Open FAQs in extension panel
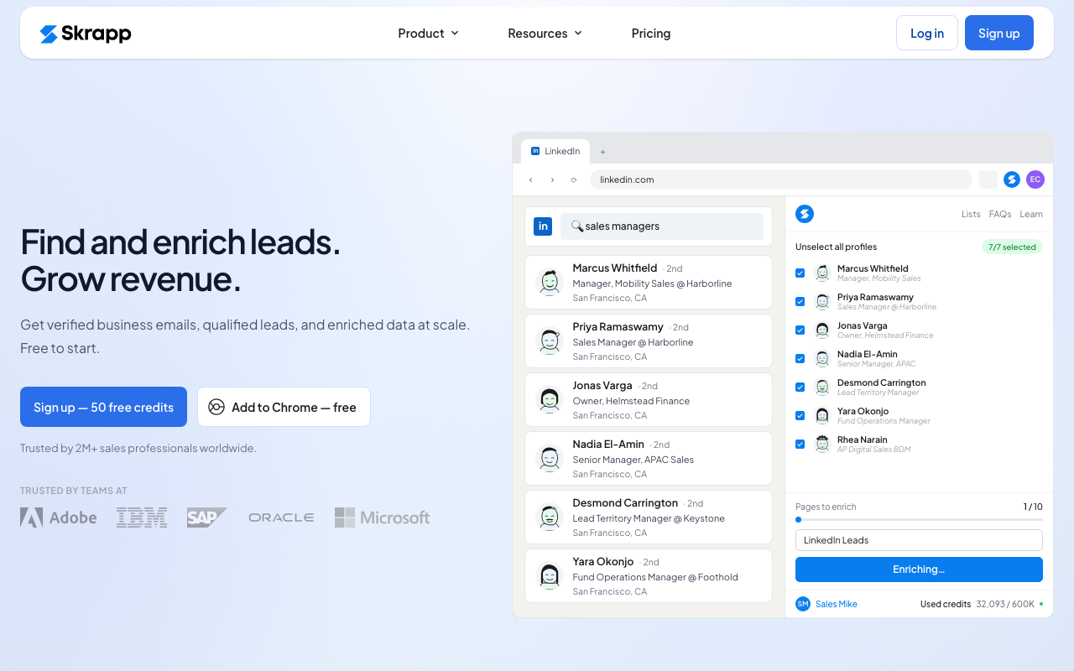The height and width of the screenshot is (671, 1074). click(x=1000, y=214)
